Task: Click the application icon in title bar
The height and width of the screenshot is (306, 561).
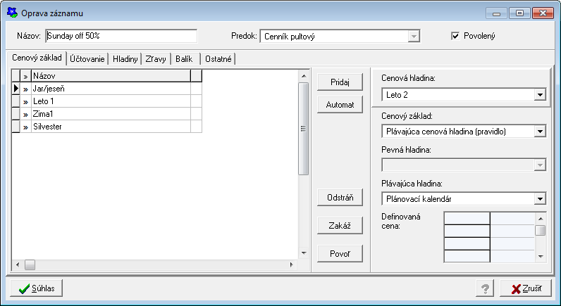Action: coord(11,13)
